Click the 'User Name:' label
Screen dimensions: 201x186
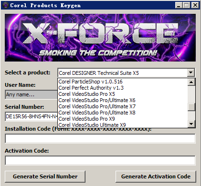point(20,85)
